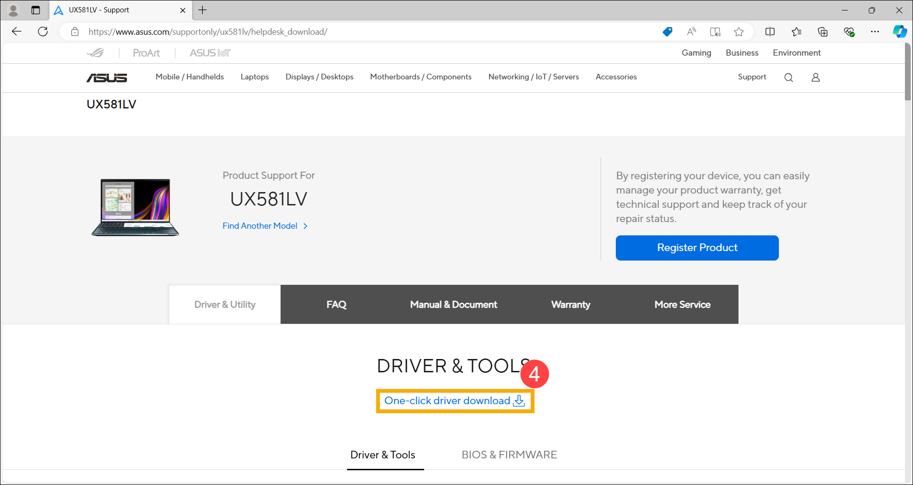Open Displays / Desktops menu
This screenshot has height=485, width=913.
coord(320,77)
